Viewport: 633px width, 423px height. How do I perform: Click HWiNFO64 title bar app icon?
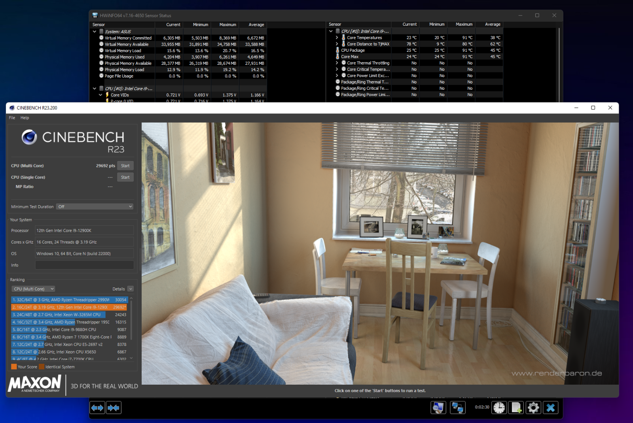point(95,15)
